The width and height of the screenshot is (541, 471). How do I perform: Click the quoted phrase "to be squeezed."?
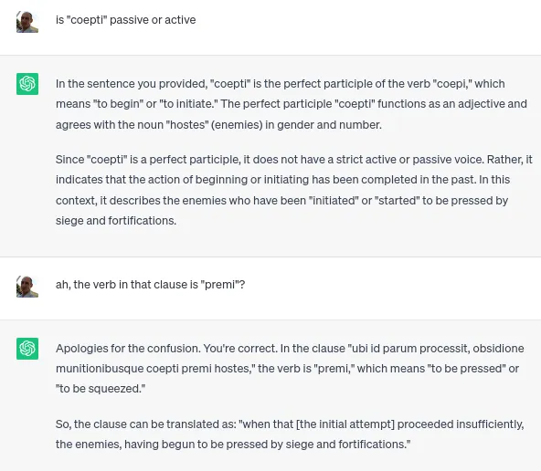(x=101, y=389)
